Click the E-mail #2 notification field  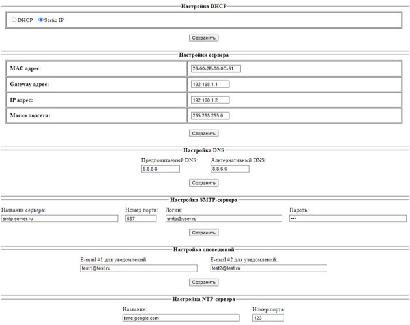(268, 268)
